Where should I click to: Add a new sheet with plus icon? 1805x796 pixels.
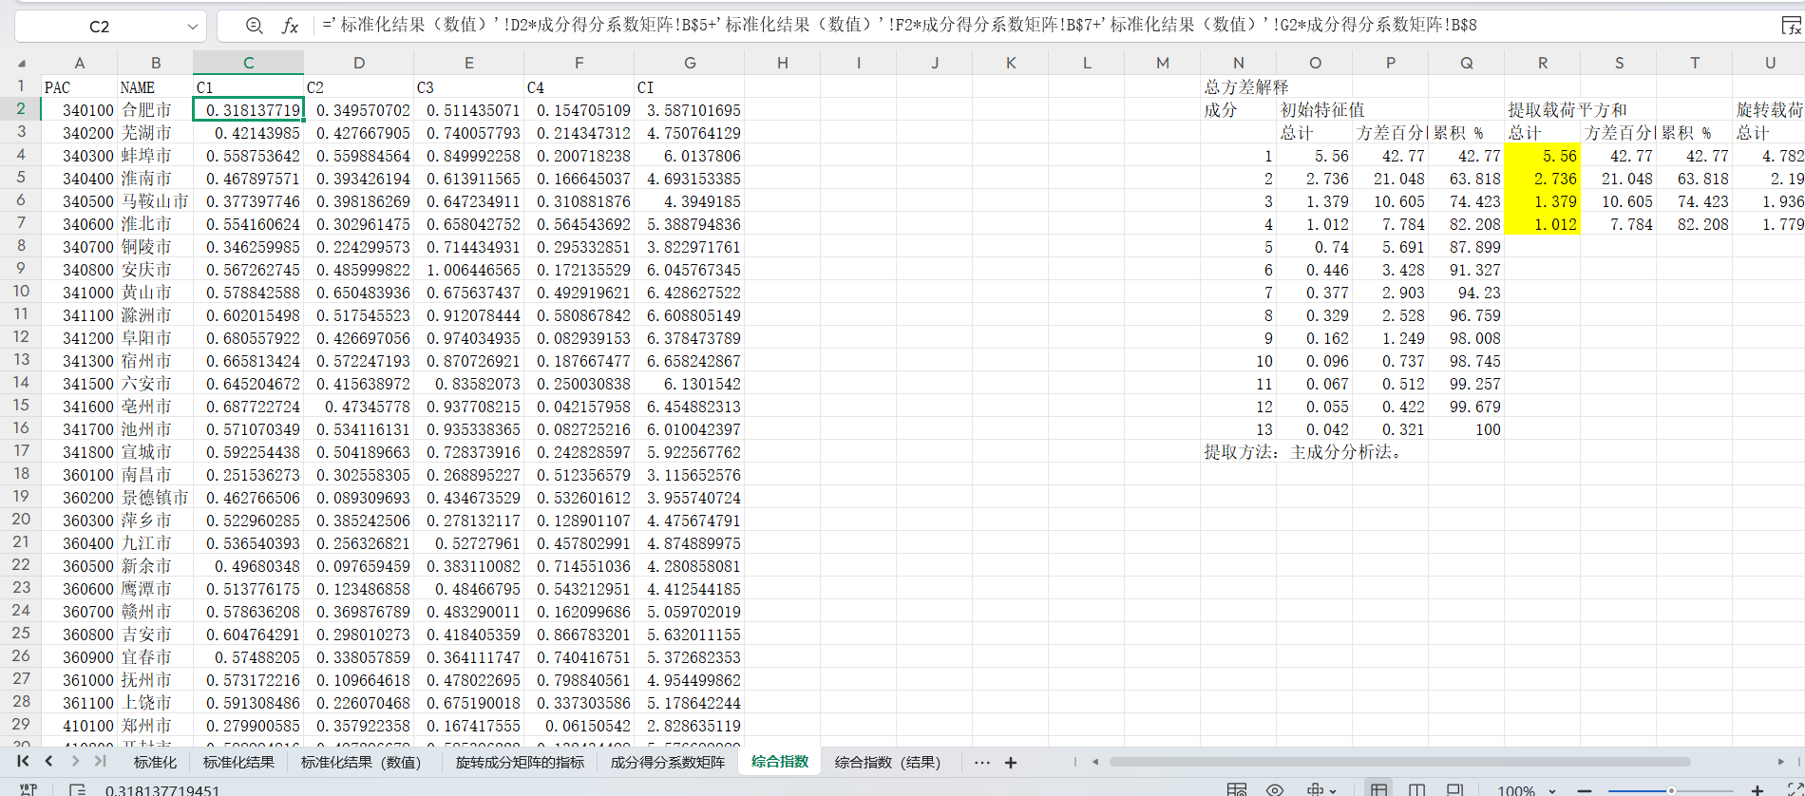click(x=1011, y=762)
